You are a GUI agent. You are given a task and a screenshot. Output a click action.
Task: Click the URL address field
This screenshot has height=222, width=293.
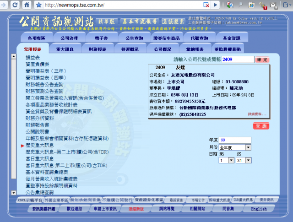(123, 5)
